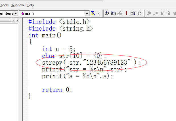Click the return 0 statement
The image size is (176, 121).
[x=57, y=90]
